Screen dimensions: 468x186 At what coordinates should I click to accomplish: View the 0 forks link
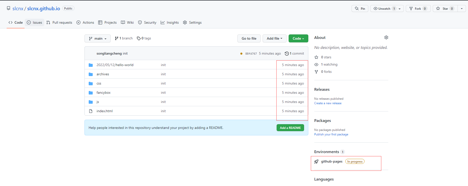point(323,72)
